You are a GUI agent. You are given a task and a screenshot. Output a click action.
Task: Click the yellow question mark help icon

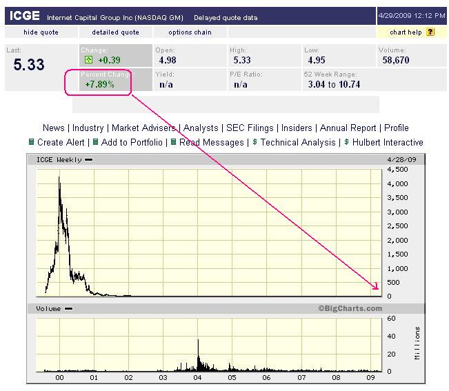[x=430, y=32]
